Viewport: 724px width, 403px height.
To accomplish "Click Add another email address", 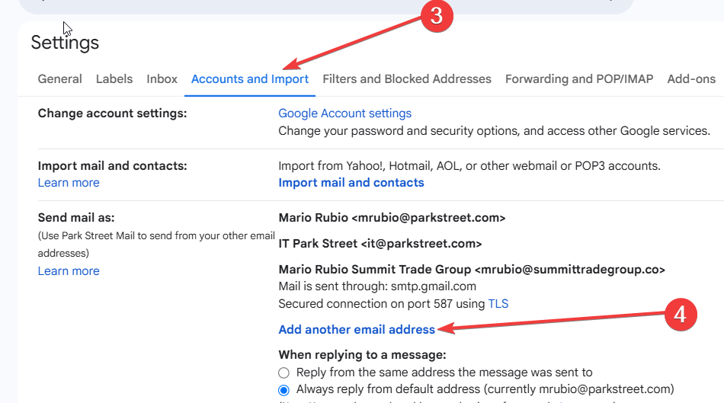I will 357,330.
